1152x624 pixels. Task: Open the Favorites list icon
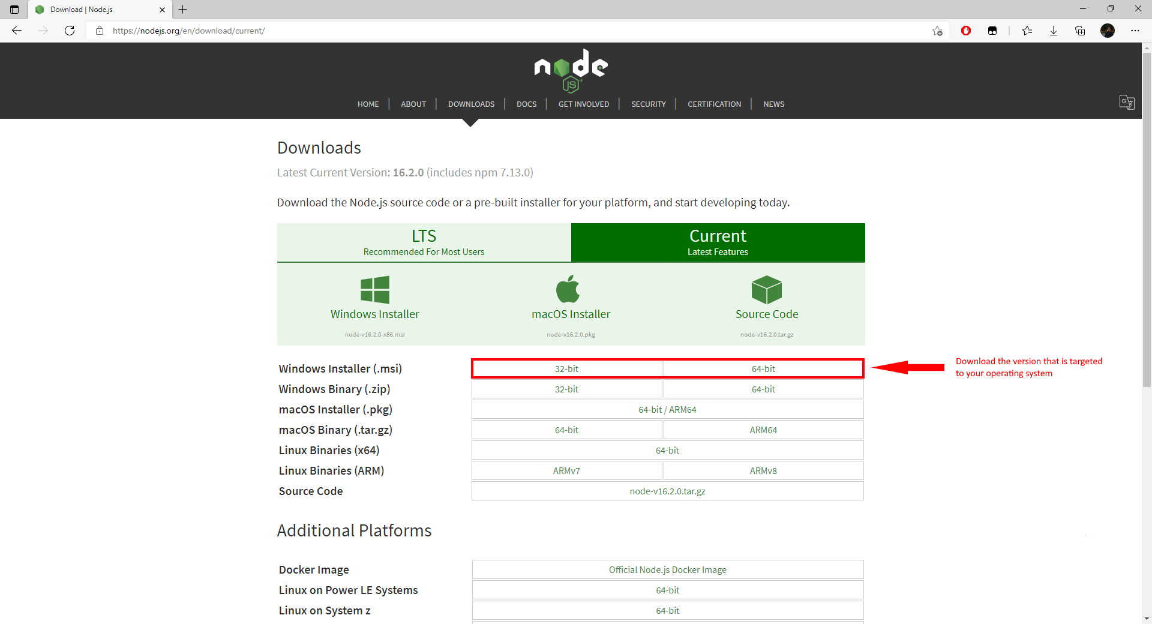(x=1027, y=31)
